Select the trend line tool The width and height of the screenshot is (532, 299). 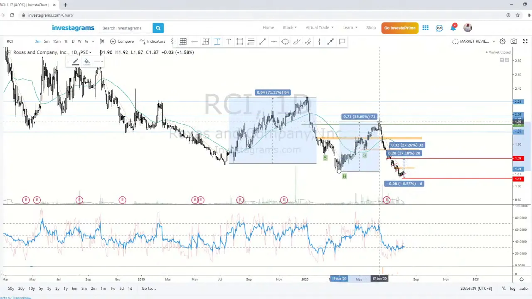pos(262,42)
